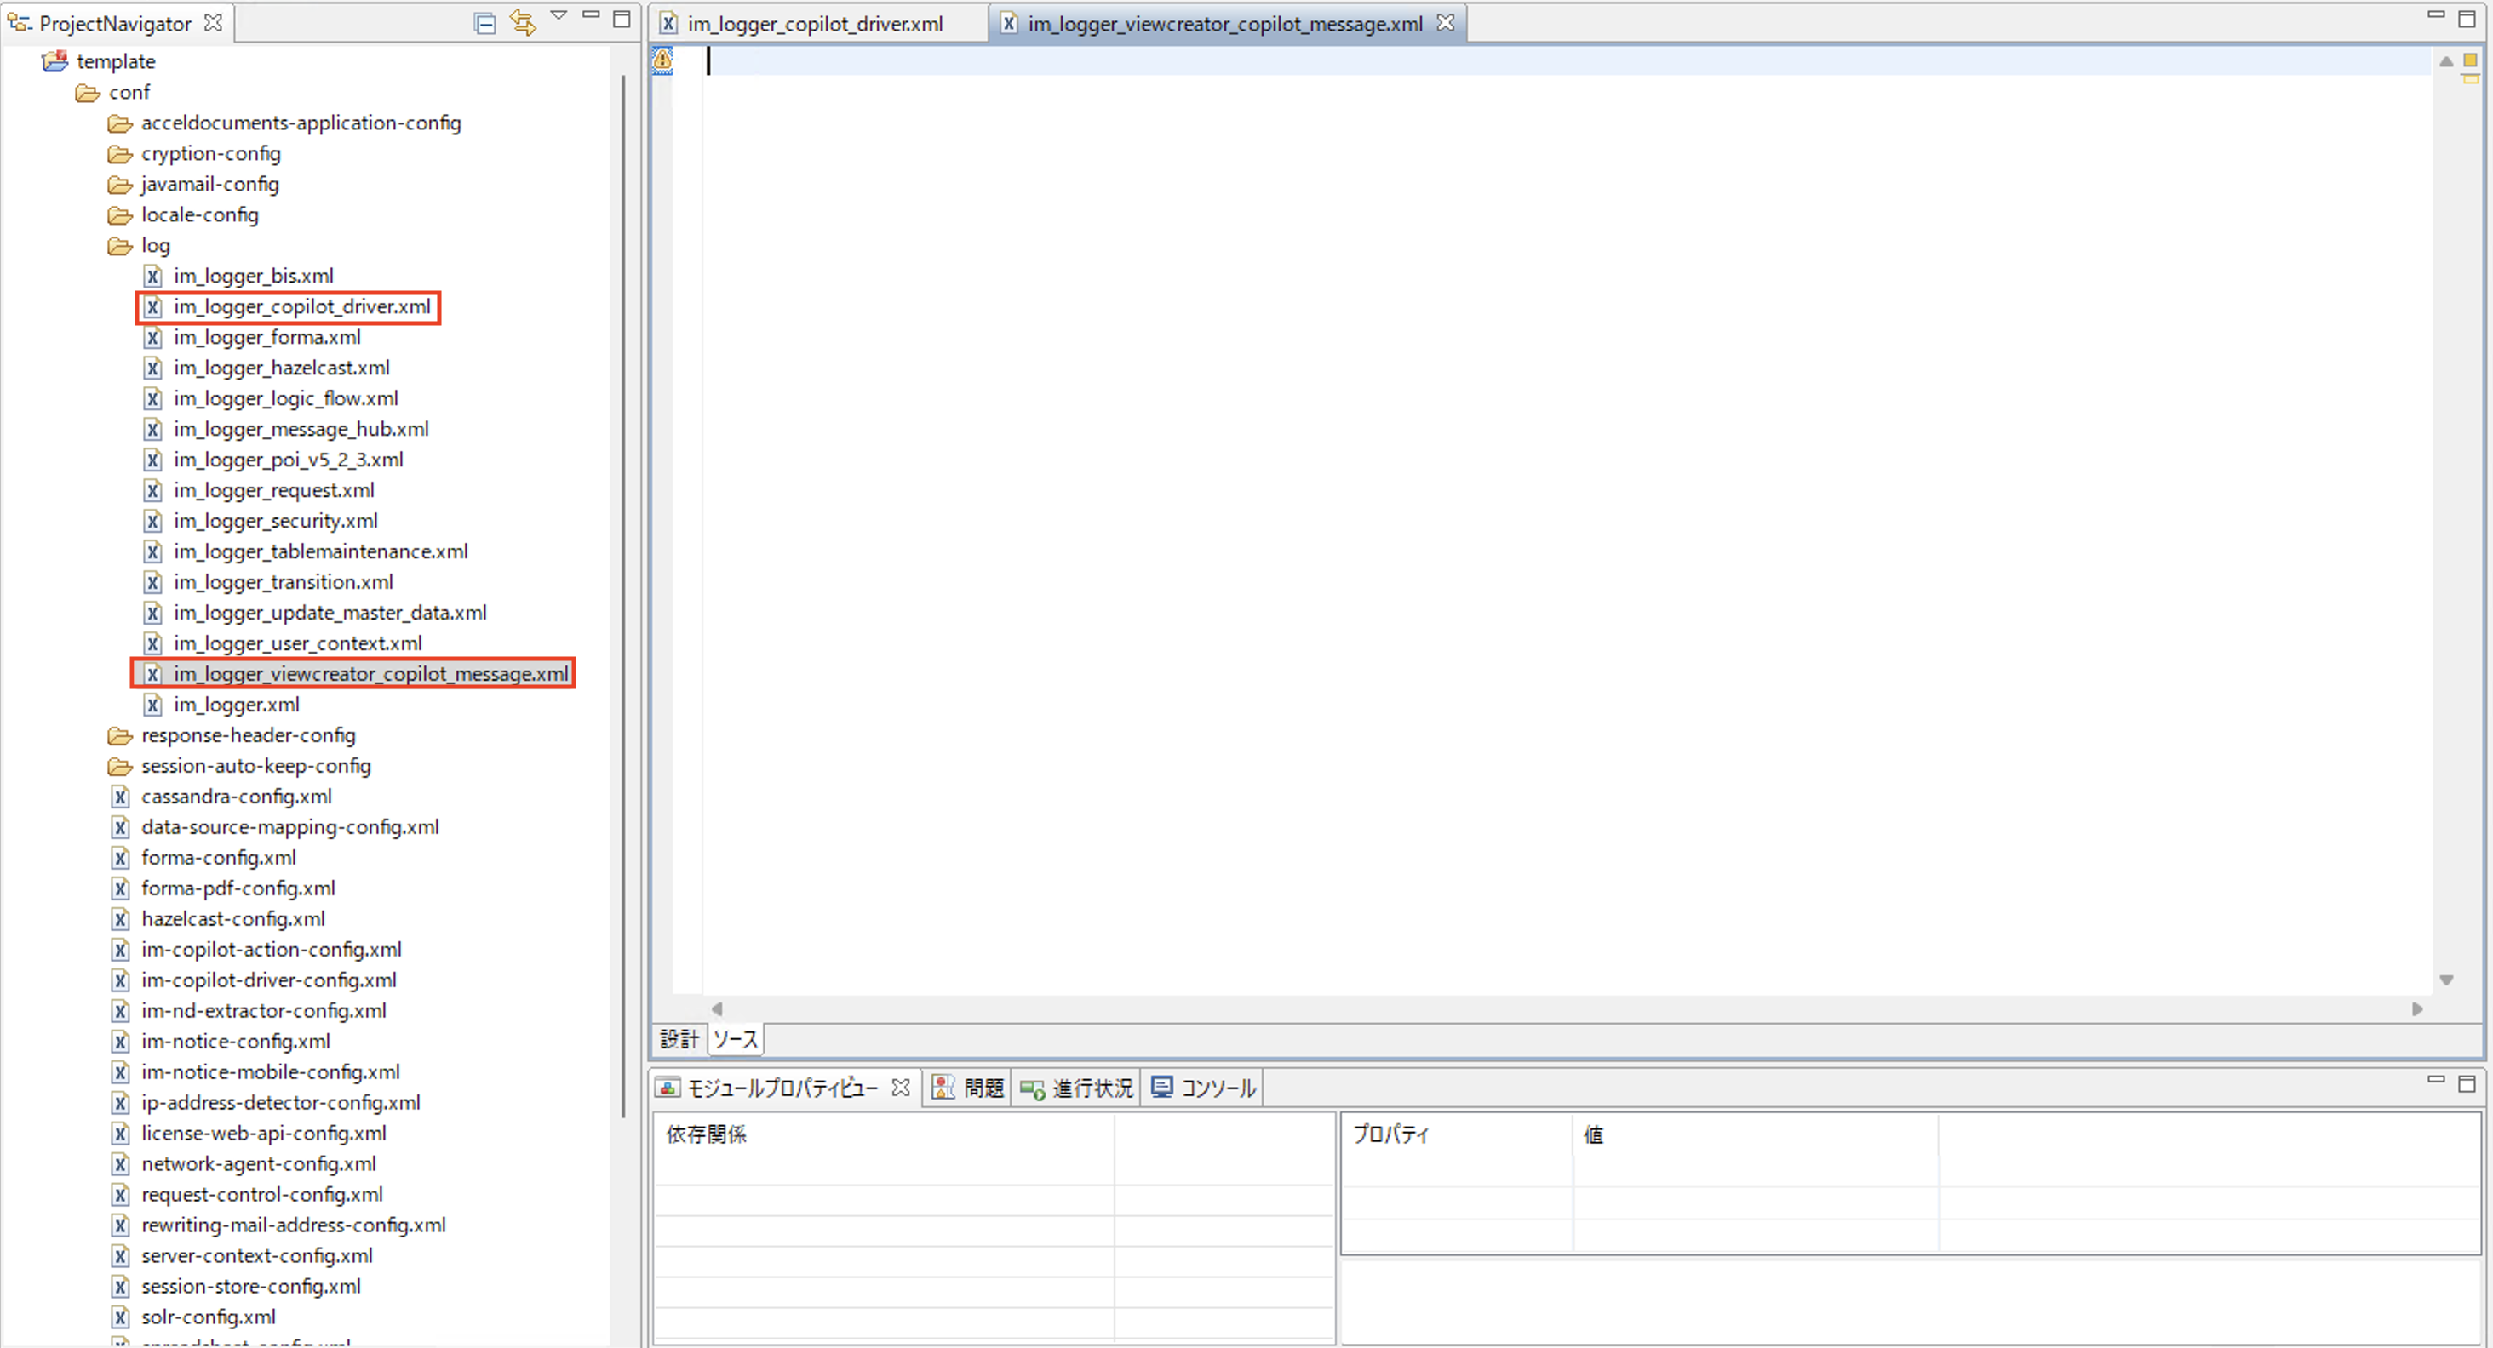2493x1348 pixels.
Task: Select im_logger_tablemaintenance.xml
Action: pyautogui.click(x=320, y=551)
